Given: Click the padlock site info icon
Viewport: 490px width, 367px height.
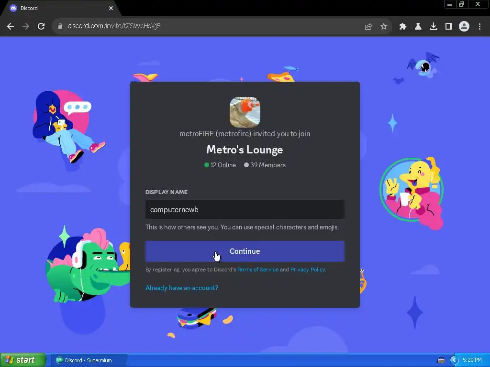Looking at the screenshot, I should 60,26.
